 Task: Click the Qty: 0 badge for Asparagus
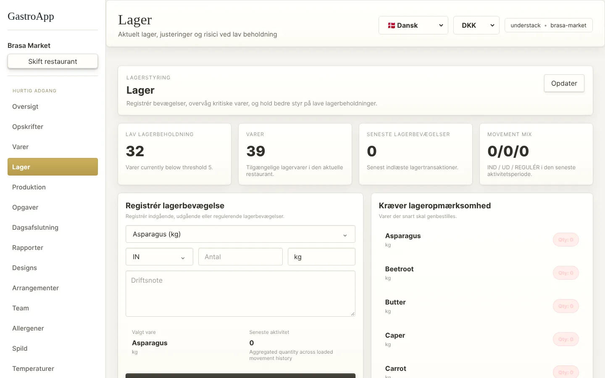click(x=566, y=240)
